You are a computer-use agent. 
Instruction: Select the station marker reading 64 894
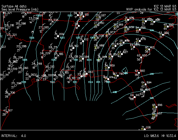146,84
